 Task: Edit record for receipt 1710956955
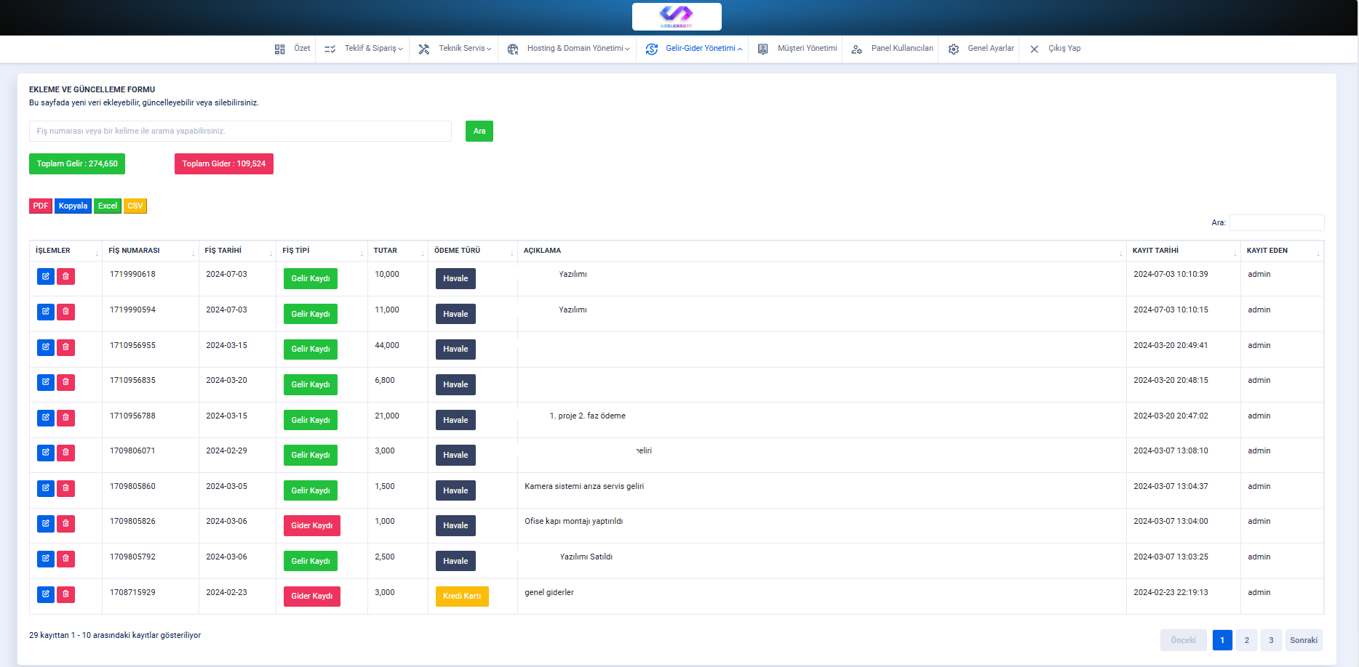tap(46, 347)
